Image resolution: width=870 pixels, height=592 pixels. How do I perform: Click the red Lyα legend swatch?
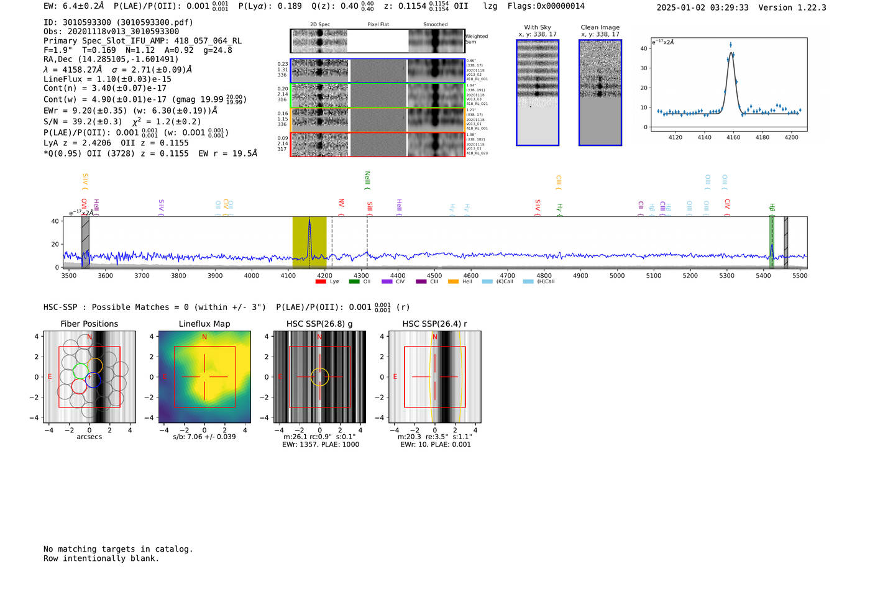click(321, 281)
